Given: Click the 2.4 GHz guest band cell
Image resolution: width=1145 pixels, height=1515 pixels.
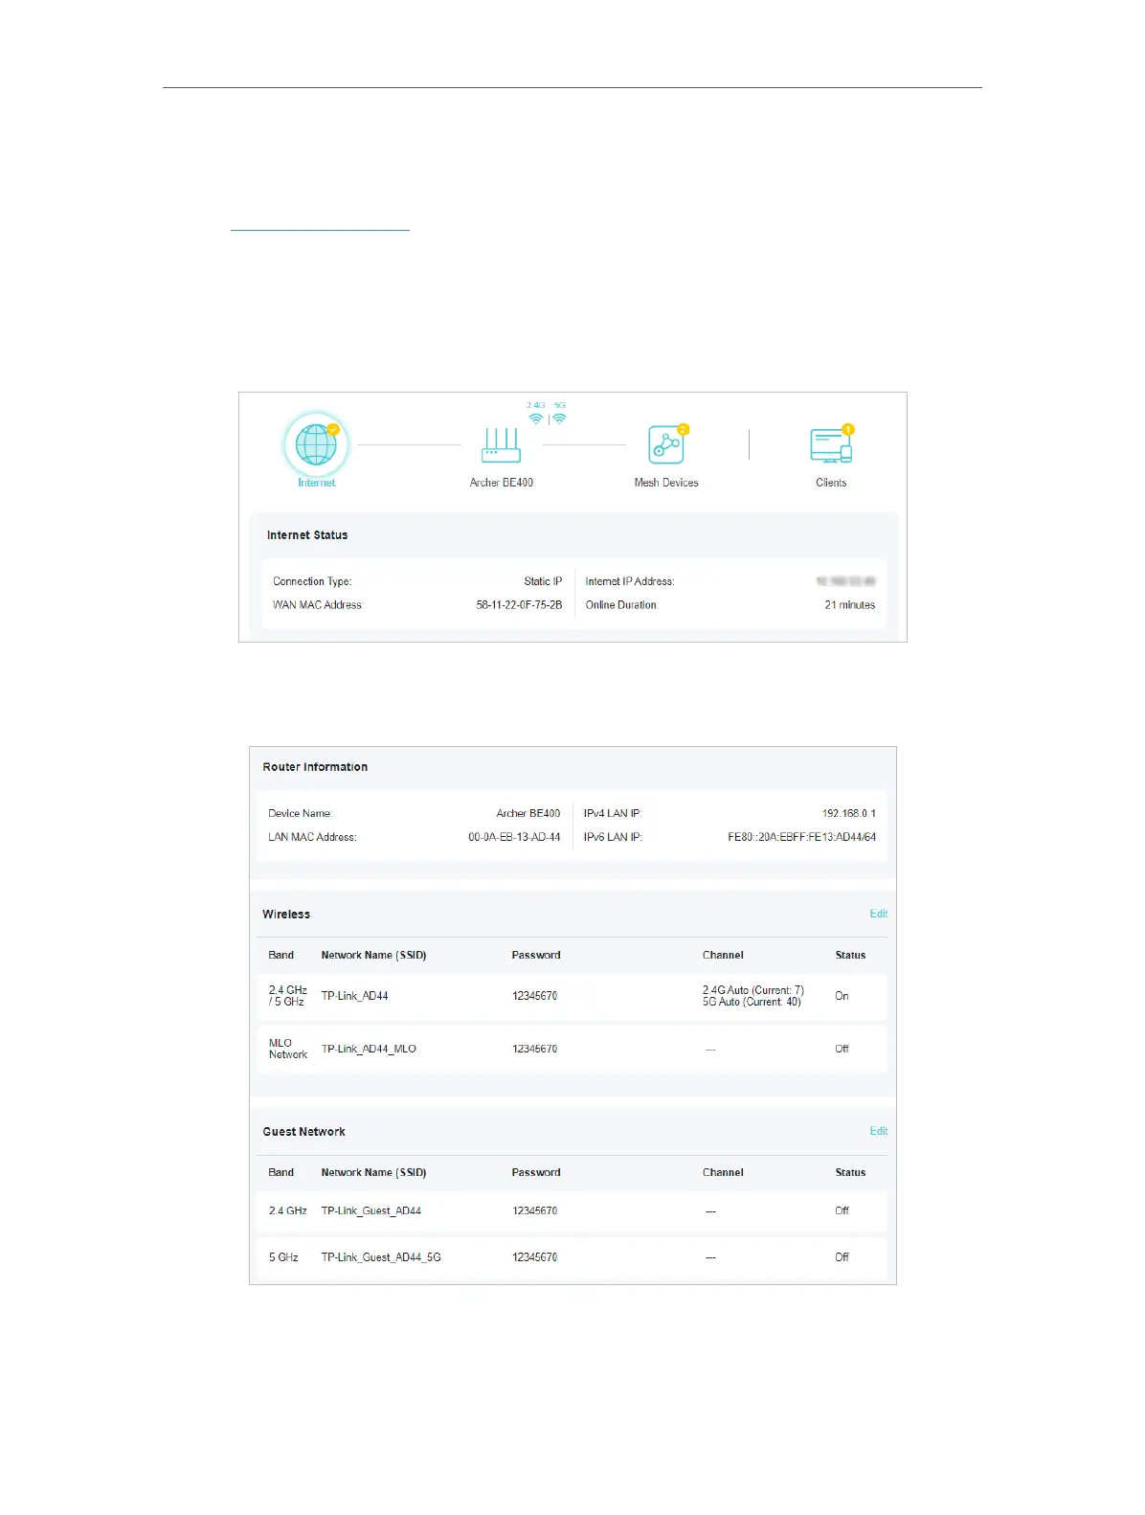Looking at the screenshot, I should [287, 1210].
